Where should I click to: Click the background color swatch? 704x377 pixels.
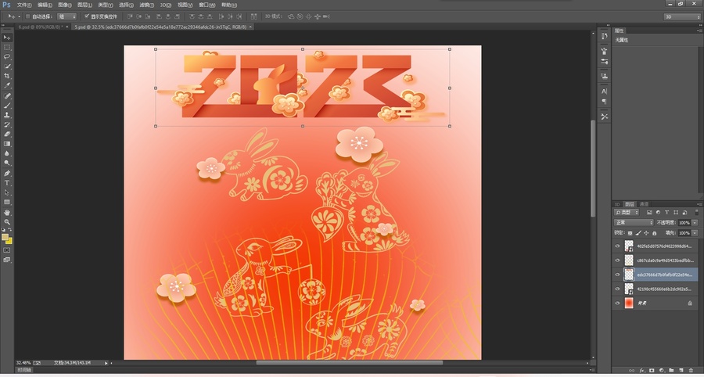coord(10,242)
